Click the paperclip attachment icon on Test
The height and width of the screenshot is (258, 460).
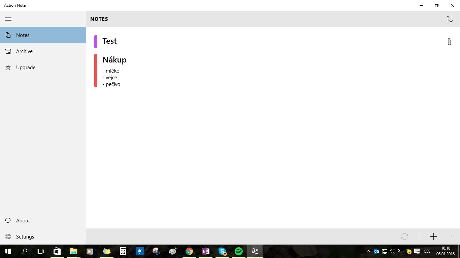click(x=449, y=42)
